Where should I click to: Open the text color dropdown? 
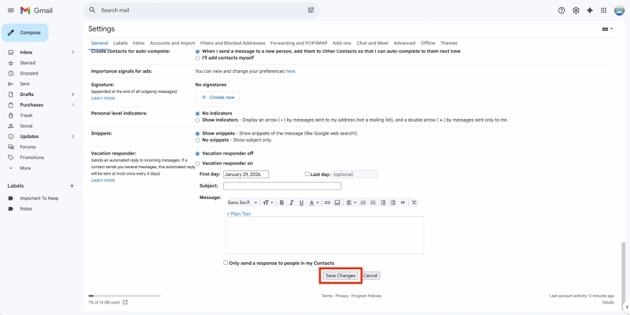(x=314, y=203)
